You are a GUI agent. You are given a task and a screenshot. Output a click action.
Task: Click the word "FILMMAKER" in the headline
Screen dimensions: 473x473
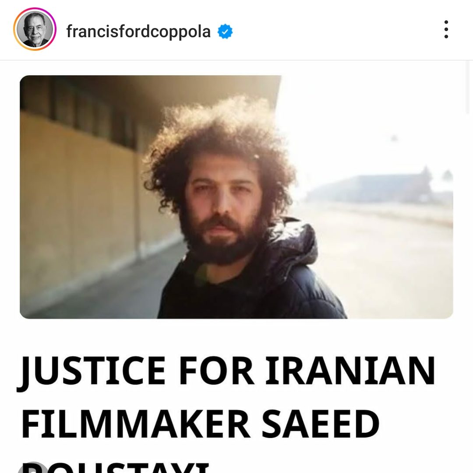tap(136, 424)
